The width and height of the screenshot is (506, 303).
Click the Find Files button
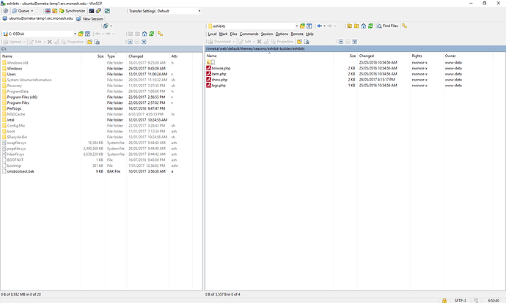point(388,26)
